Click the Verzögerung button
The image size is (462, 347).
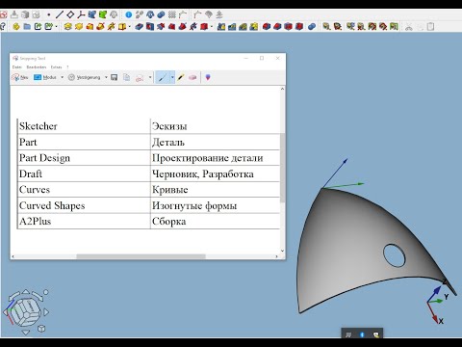pos(84,77)
